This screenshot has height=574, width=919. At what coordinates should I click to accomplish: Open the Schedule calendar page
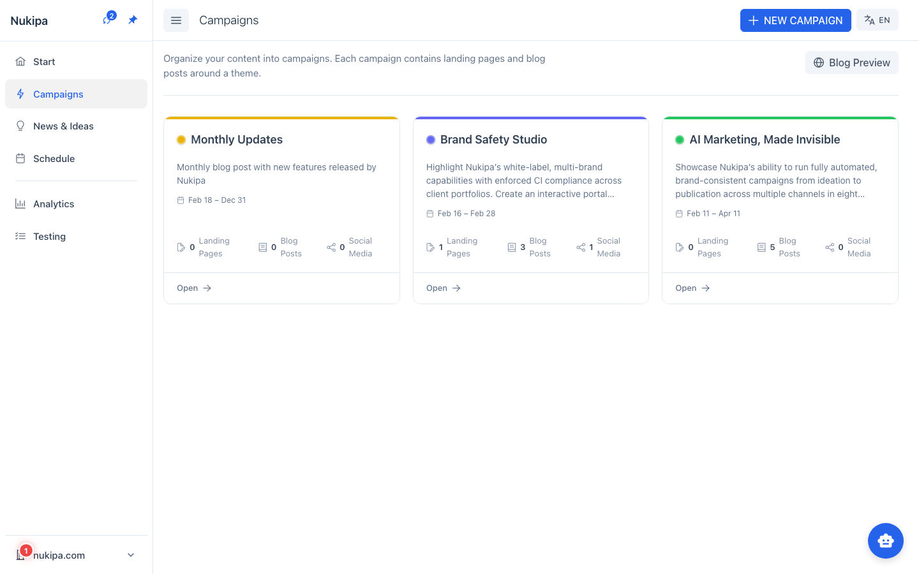54,159
